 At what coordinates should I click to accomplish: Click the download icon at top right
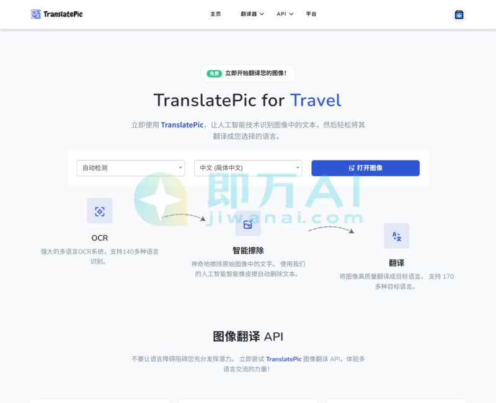pos(459,14)
